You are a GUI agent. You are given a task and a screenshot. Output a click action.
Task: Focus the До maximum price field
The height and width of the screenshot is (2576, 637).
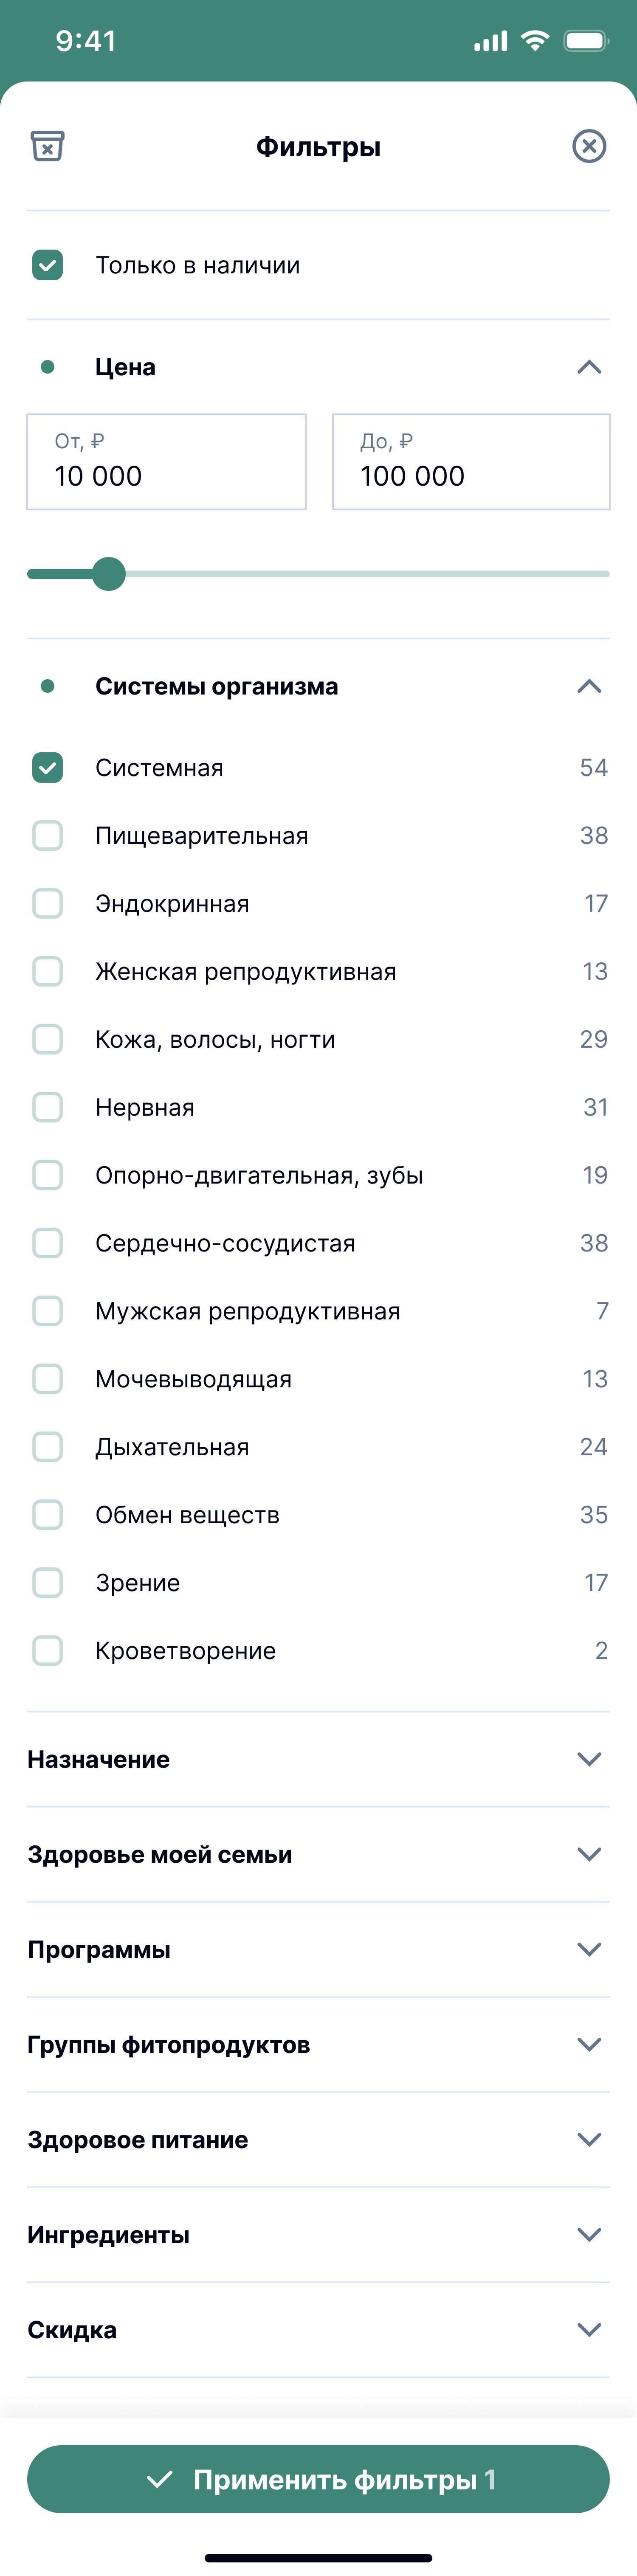pos(471,462)
